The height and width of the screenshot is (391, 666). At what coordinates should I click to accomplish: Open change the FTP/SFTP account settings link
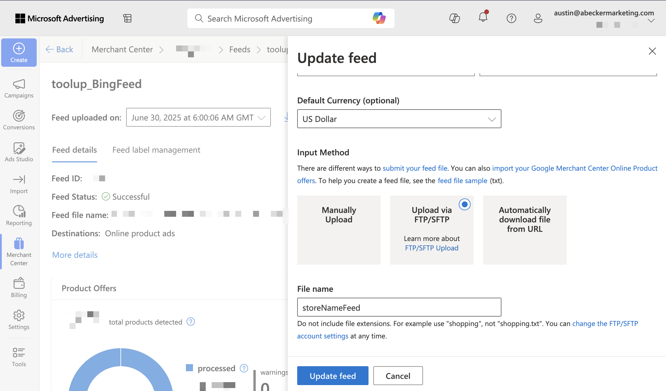[x=467, y=330]
